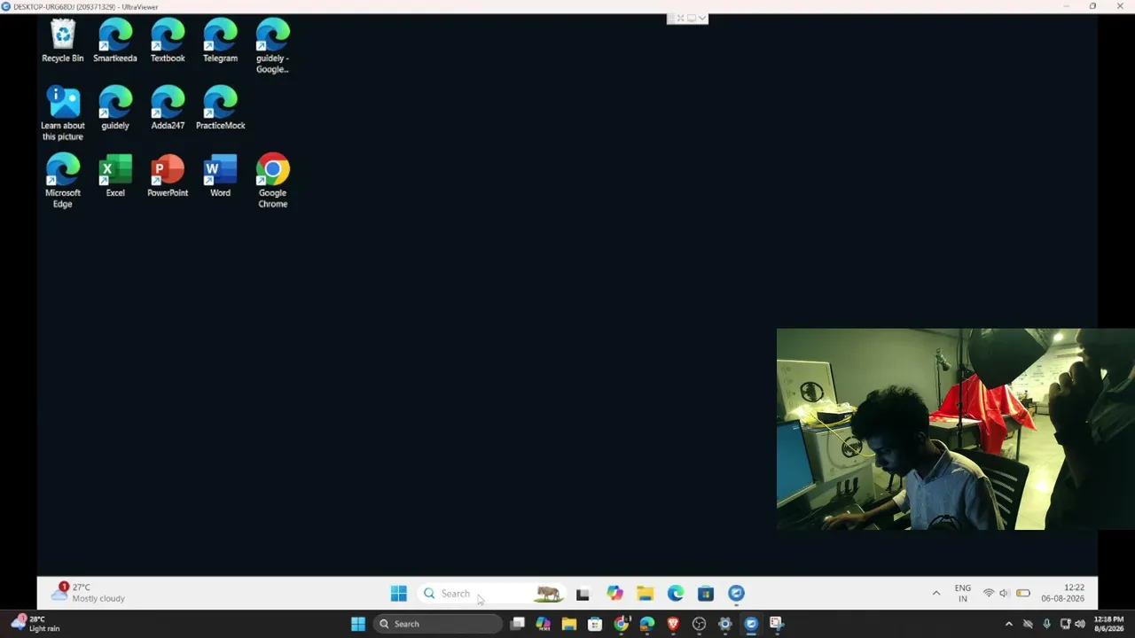Restore the UltraViewer window size

click(x=1092, y=6)
